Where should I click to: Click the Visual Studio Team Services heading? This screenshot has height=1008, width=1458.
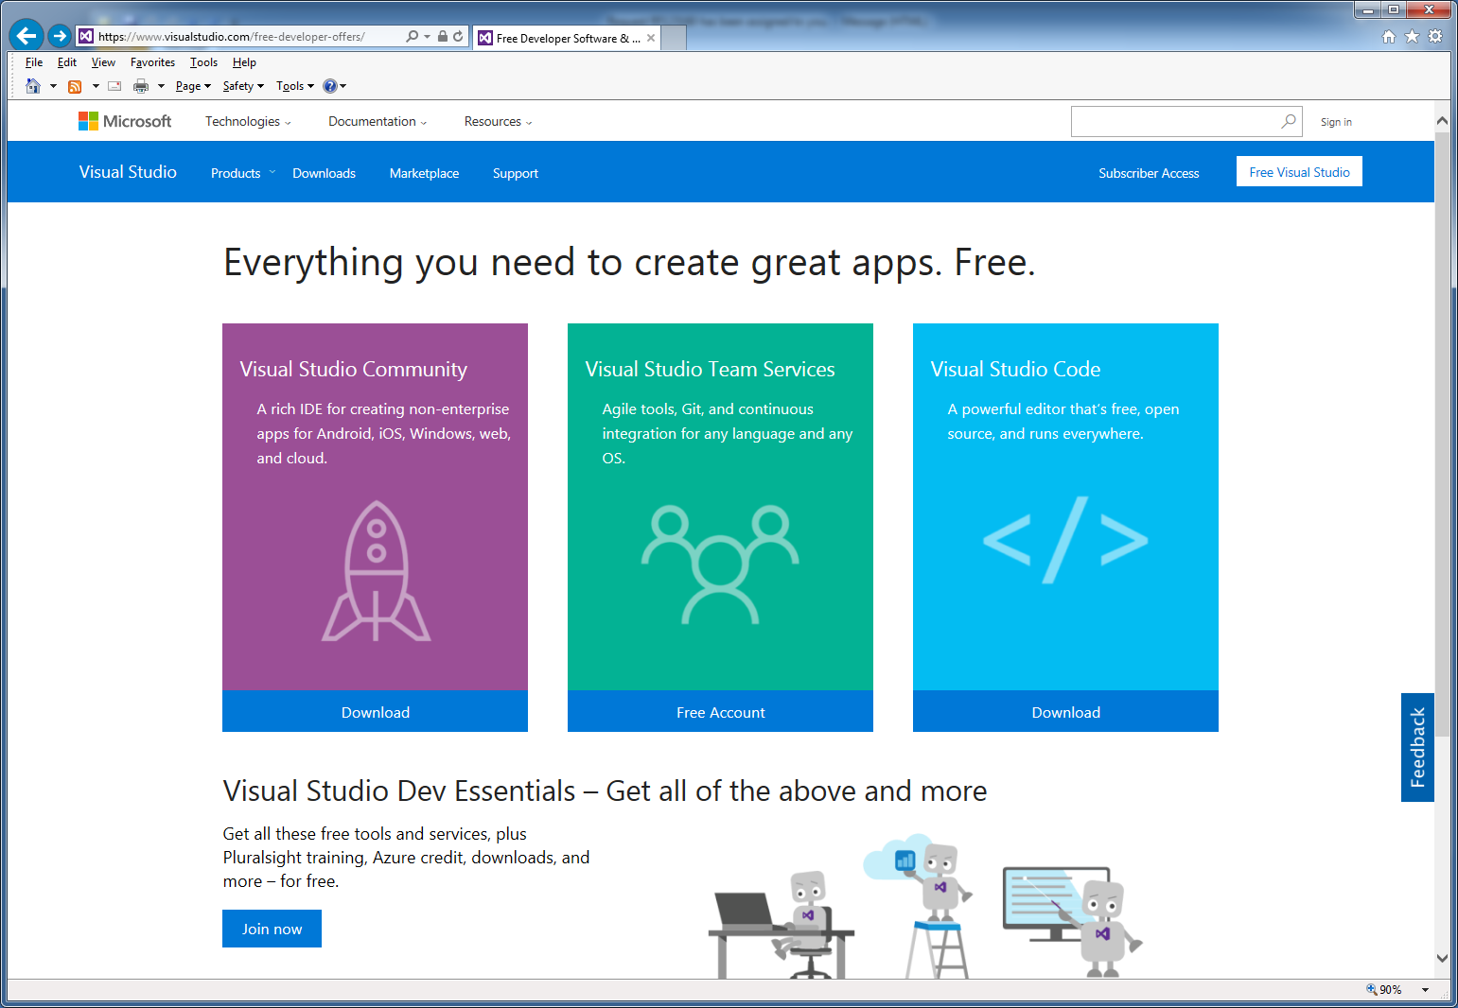tap(710, 369)
